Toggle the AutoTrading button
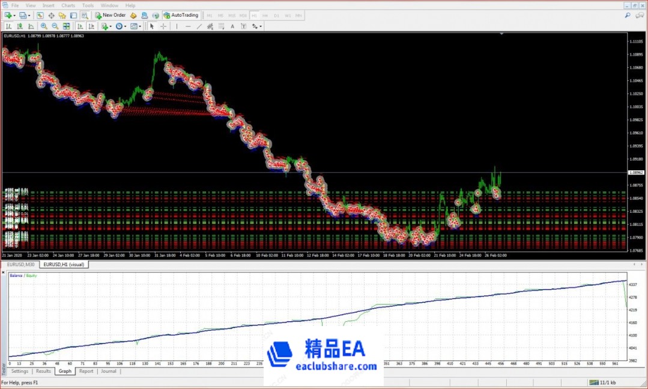648x389 pixels. [x=181, y=15]
